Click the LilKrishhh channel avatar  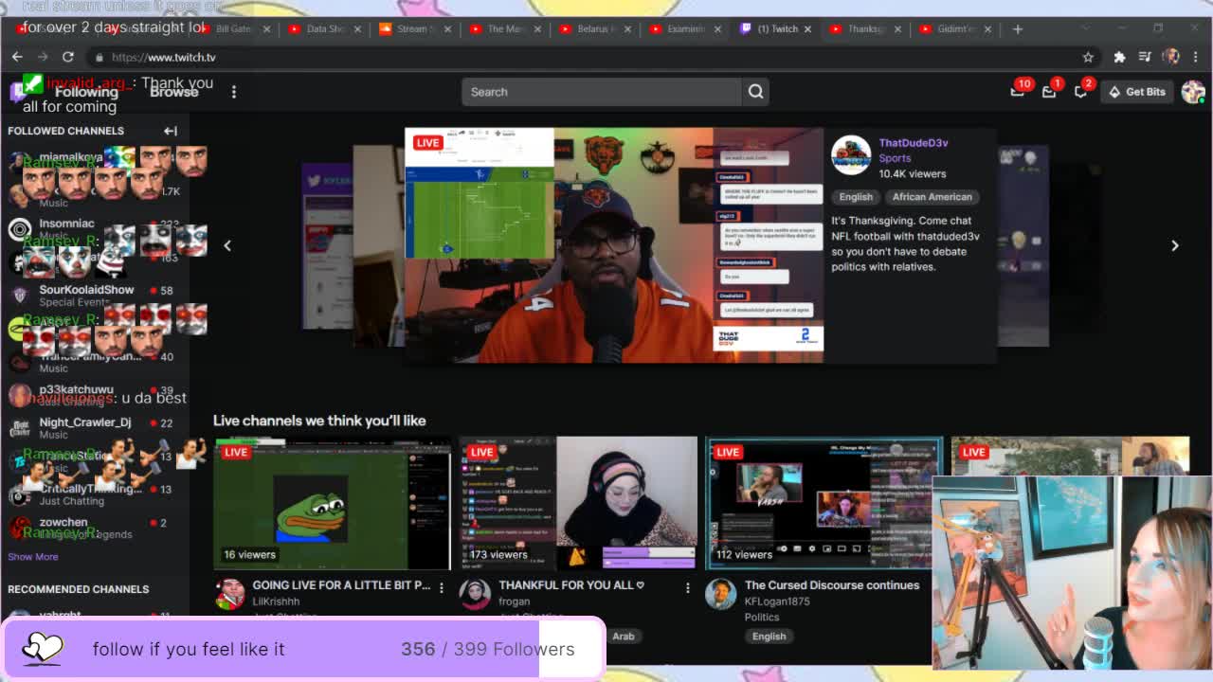pos(229,593)
